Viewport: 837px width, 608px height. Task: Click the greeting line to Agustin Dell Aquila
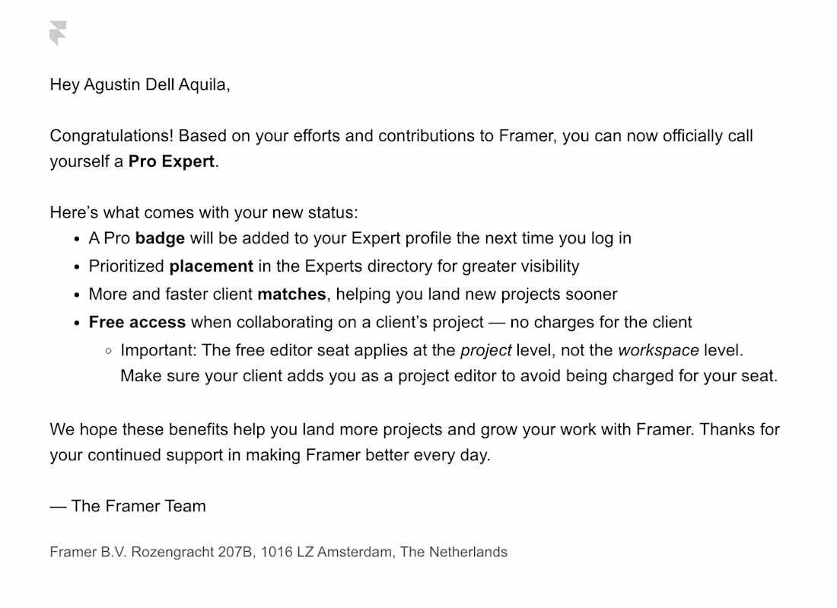[140, 85]
